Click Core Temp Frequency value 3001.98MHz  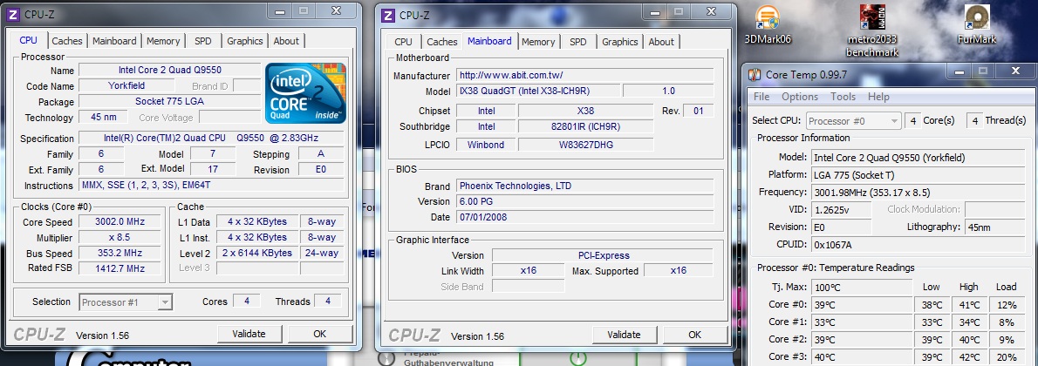point(918,193)
